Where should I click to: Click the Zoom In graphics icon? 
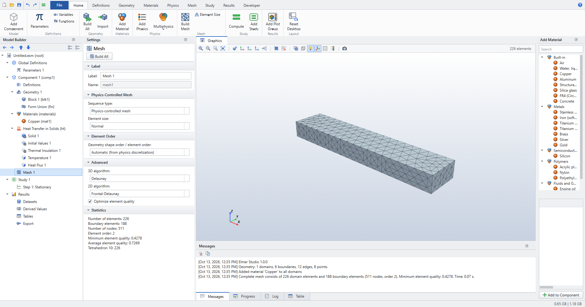[x=201, y=48]
